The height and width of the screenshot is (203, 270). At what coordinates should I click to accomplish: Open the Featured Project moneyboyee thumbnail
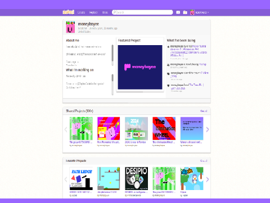point(140,67)
